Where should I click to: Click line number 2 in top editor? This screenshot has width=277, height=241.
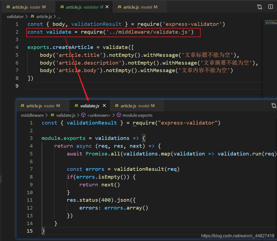tap(17, 32)
